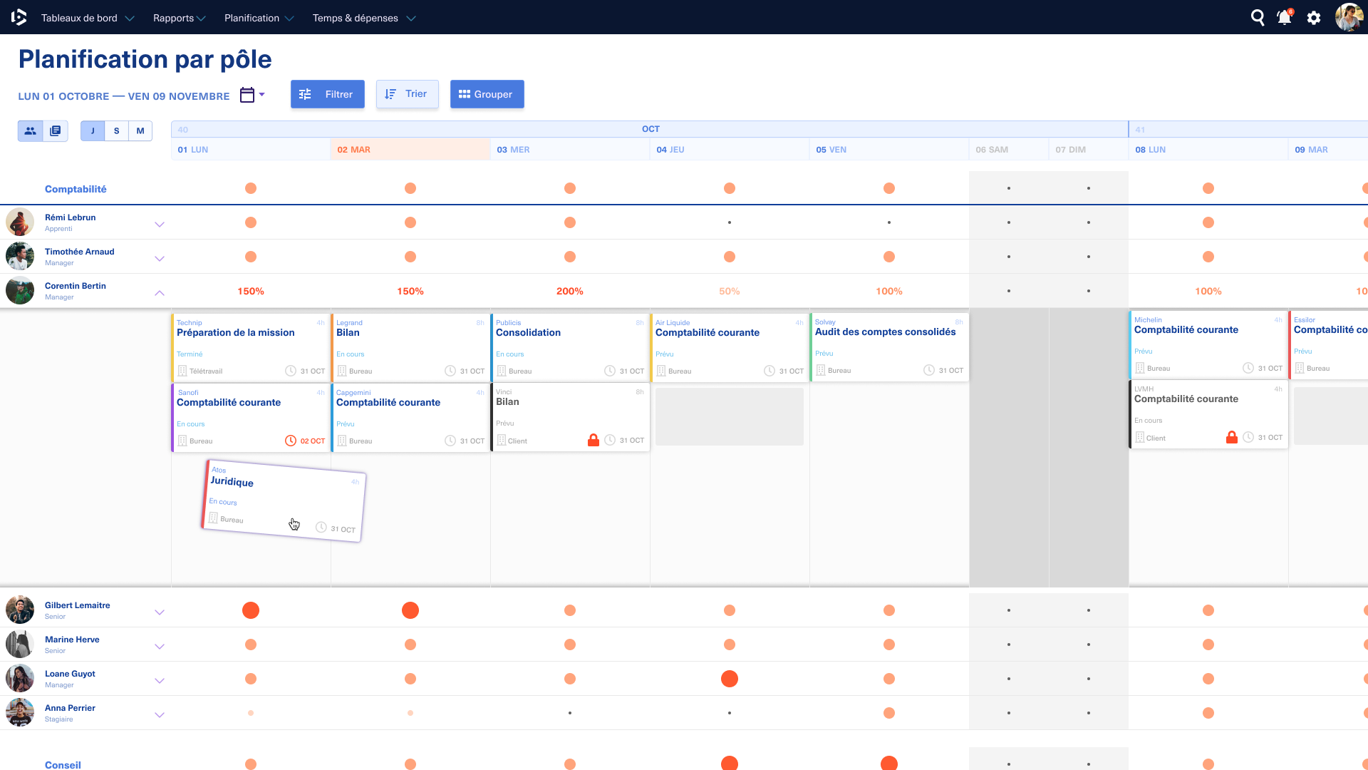Click the Grouper button
Screen dimensions: 1368x770
pos(487,94)
